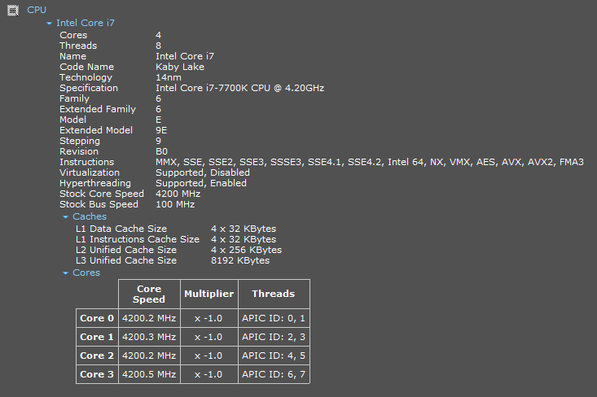Click the APIC ID: 4, 5 cell
Screen dimensions: 597x397
[x=274, y=356]
